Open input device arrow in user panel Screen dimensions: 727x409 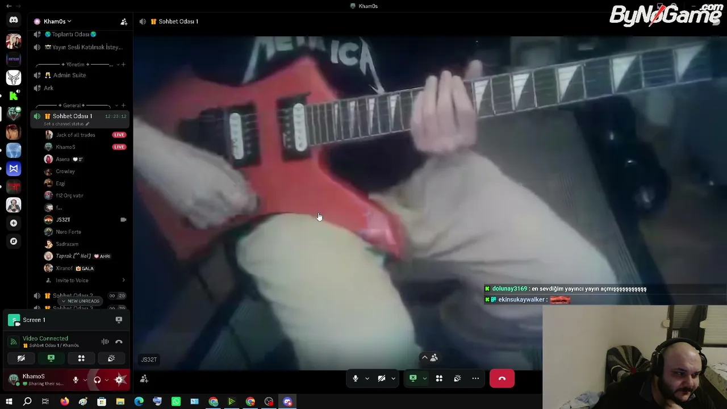click(85, 379)
